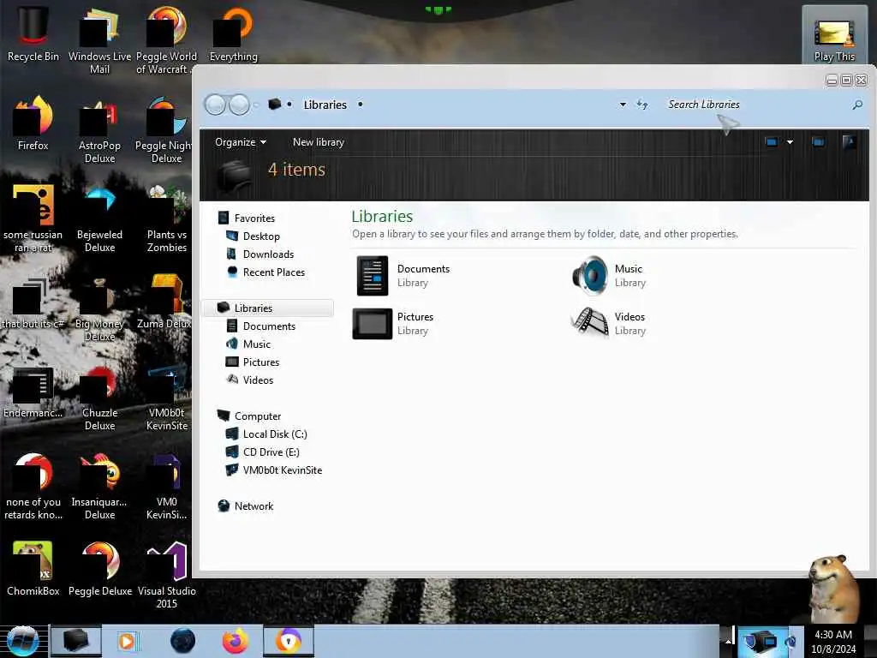The image size is (877, 658).
Task: Select ChomikBox desktop icon
Action: click(33, 568)
